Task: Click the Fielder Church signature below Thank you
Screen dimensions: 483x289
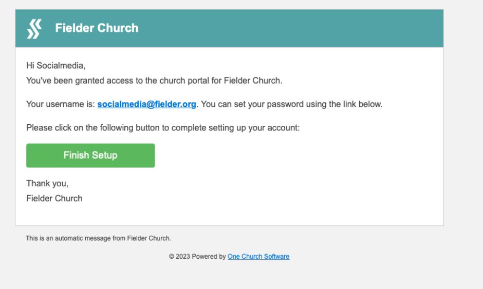Action: tap(54, 198)
